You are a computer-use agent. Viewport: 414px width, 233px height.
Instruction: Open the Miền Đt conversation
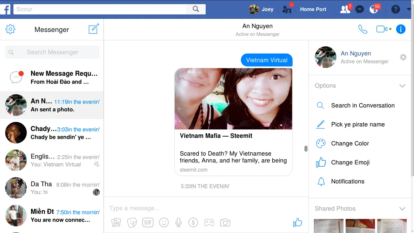coord(52,216)
